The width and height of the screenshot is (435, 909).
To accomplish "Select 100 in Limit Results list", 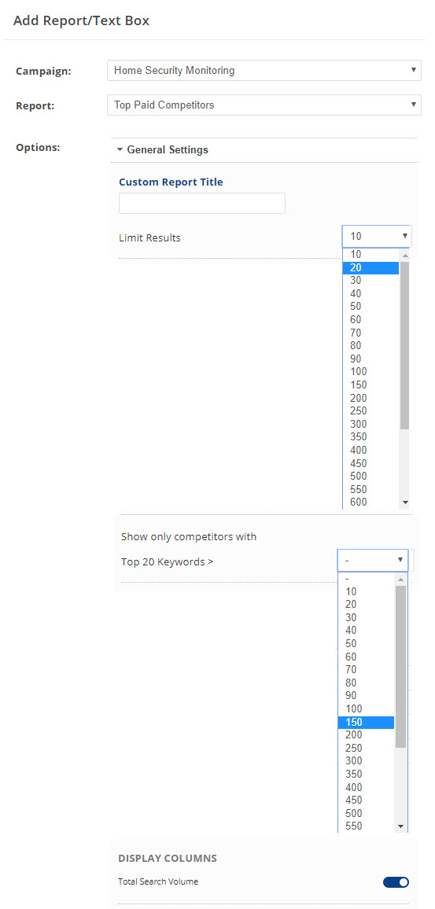I will coord(370,372).
